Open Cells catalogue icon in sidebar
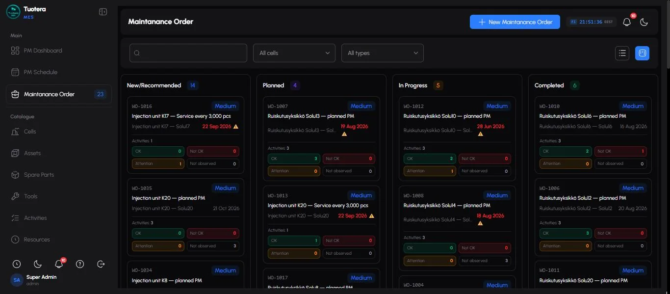670x294 pixels. [x=15, y=132]
